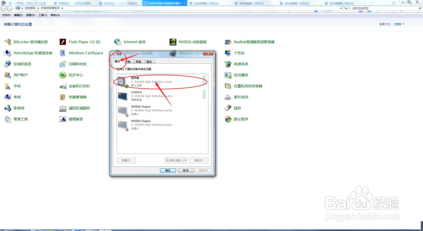Screen dimensions: 423x231
Task: Open 区域和语言 globe icon
Action: [8, 64]
